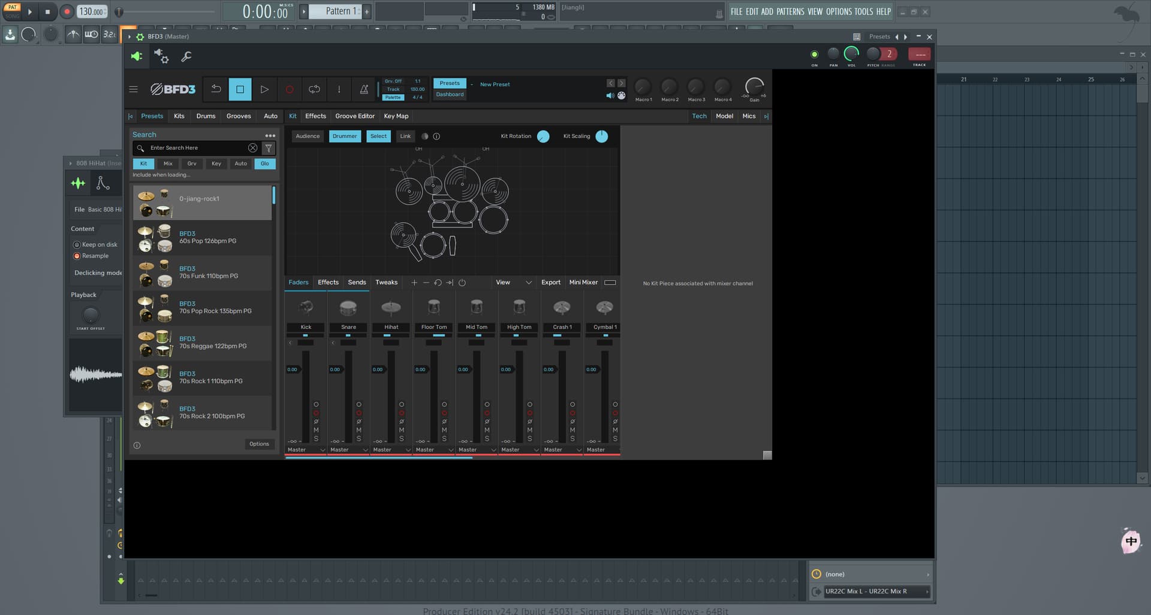1151x615 pixels.
Task: Open the mixer View dropdown
Action: (514, 283)
